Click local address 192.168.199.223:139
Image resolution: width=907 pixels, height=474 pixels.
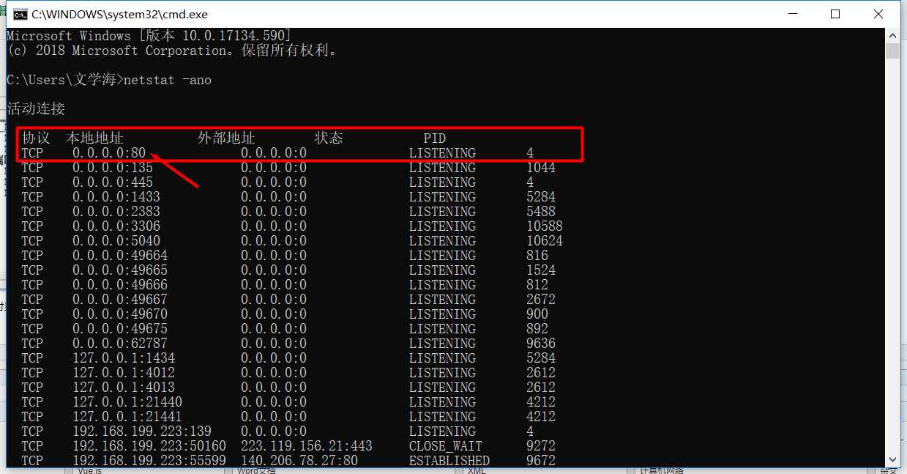(x=142, y=432)
